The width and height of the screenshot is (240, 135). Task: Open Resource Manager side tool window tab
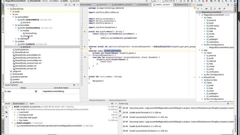pos(3,25)
